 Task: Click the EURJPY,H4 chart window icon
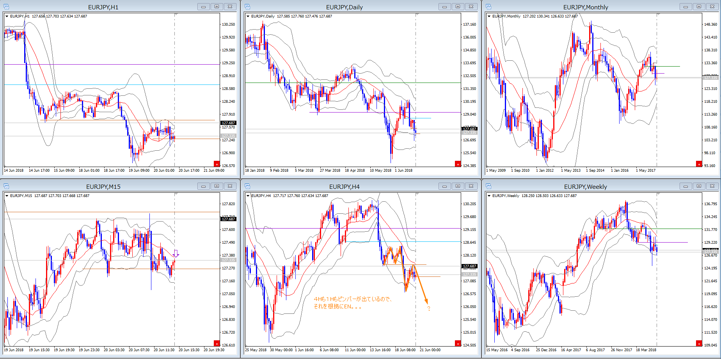(247, 186)
